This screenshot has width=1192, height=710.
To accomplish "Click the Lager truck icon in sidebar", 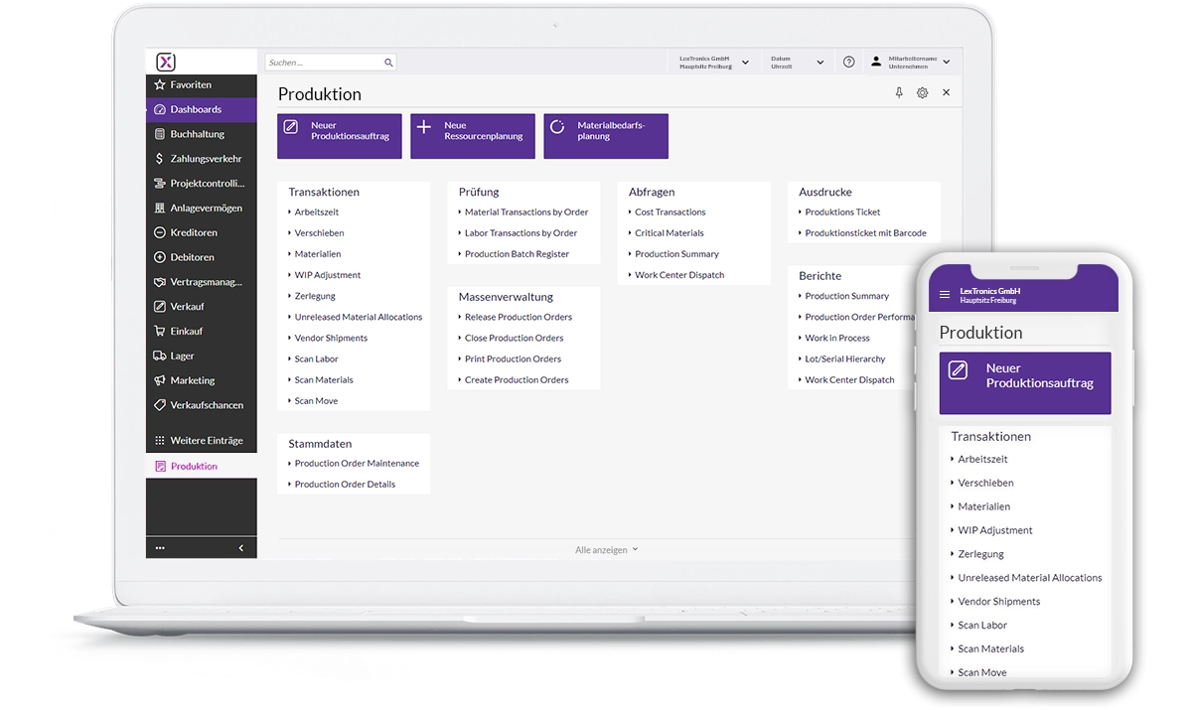I will click(160, 355).
